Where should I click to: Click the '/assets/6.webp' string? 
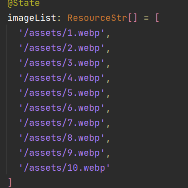tap(62, 108)
